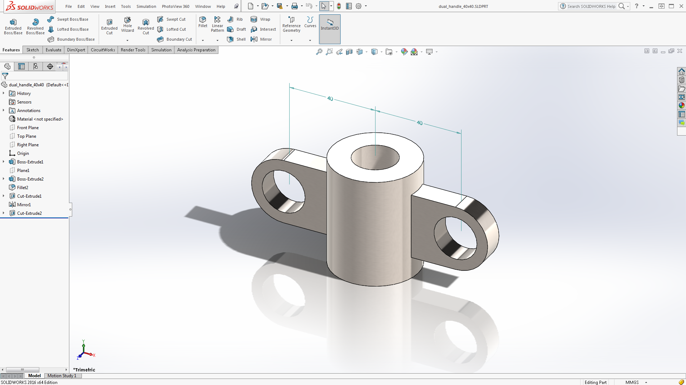Viewport: 686px width, 385px height.
Task: Switch to the Motion Study 1 tab
Action: click(x=62, y=375)
